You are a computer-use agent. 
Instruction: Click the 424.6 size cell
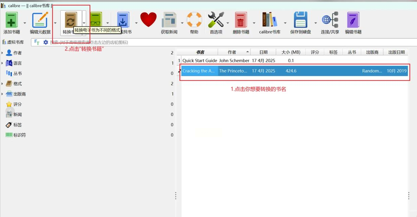291,71
